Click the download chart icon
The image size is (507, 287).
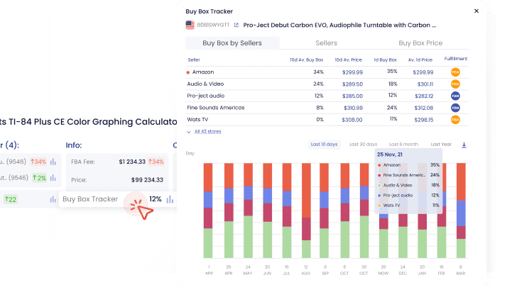(464, 145)
